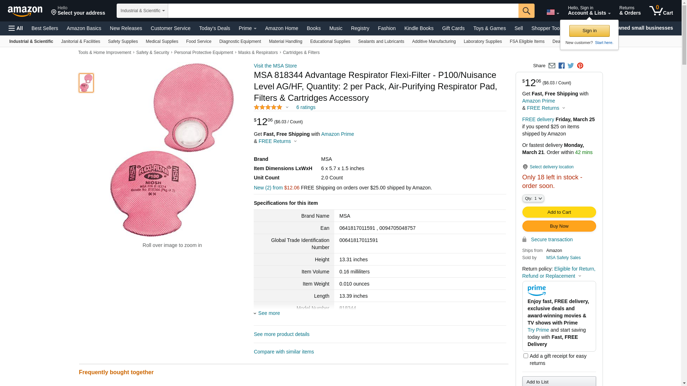This screenshot has height=386, width=687.
Task: Click the Amazon logo
Action: click(x=25, y=11)
